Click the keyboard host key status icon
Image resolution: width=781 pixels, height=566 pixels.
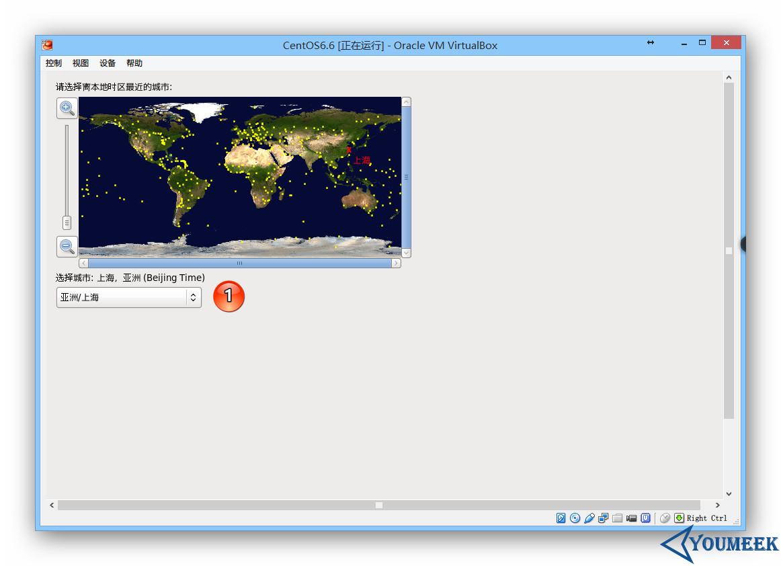pos(679,518)
